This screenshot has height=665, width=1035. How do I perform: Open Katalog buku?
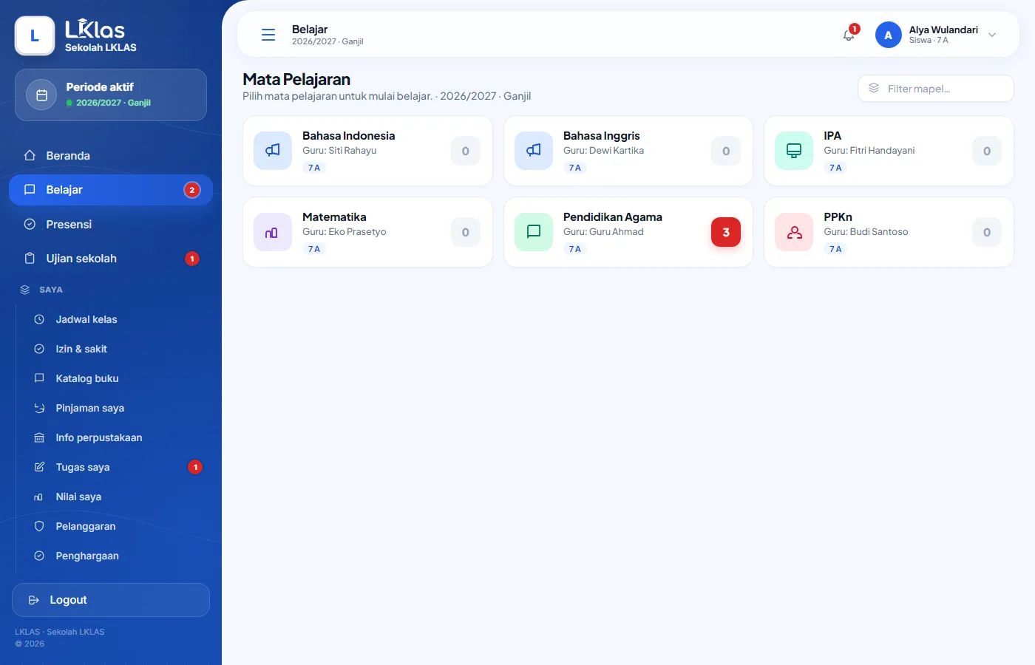tap(118, 378)
